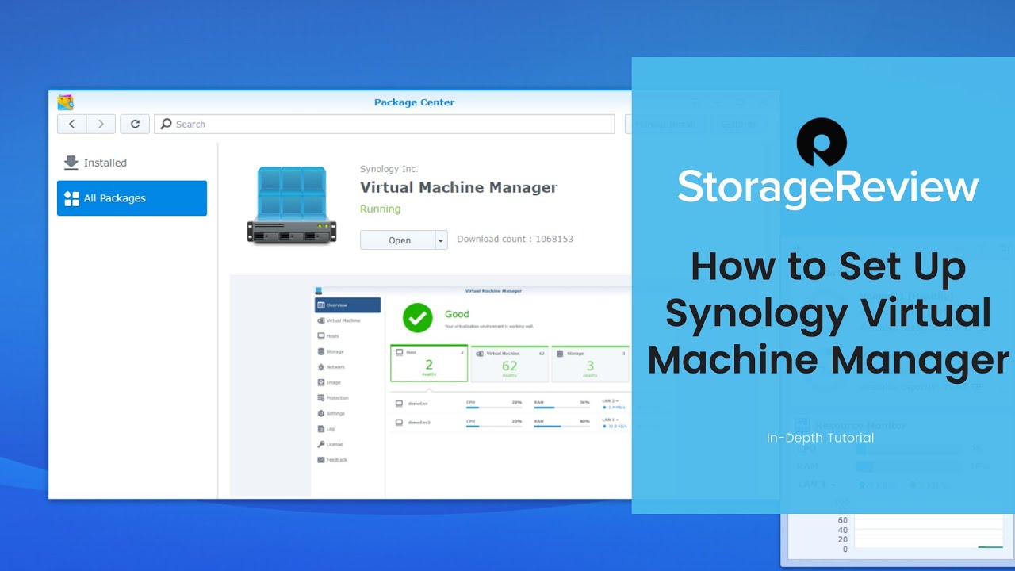Click Network icon in preview sidebar
Screen dimensions: 1015x571
pos(320,367)
